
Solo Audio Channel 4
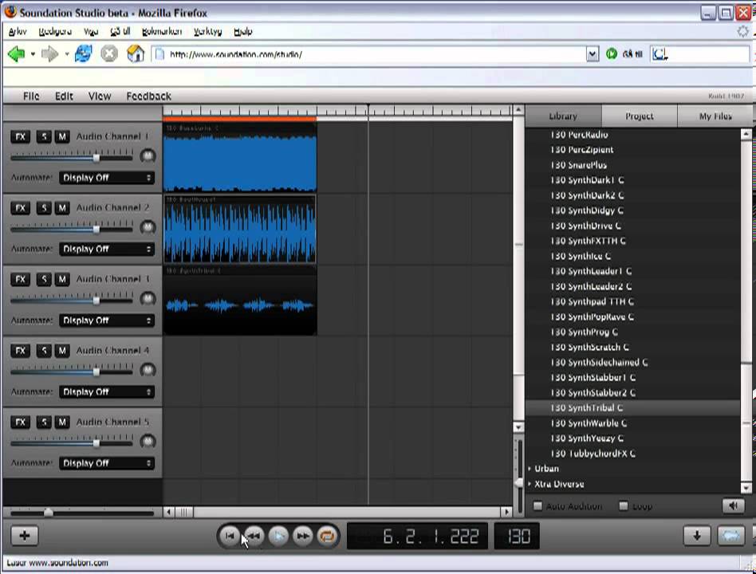coord(44,351)
